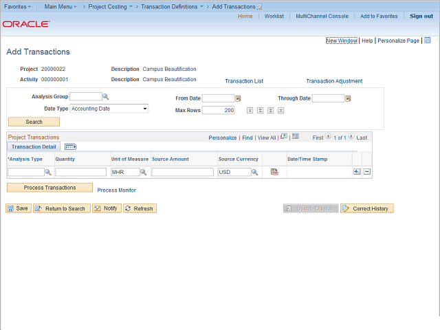The image size is (440, 330).
Task: Open the Date Type dropdown
Action: pyautogui.click(x=109, y=109)
